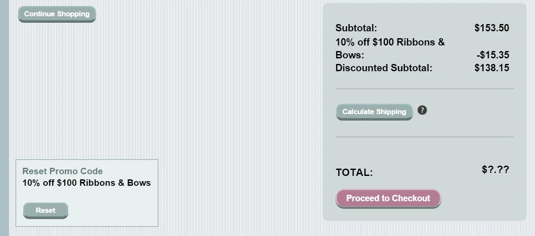Open the Calculate Shipping estimator
Screen dimensions: 535x236
[374, 112]
